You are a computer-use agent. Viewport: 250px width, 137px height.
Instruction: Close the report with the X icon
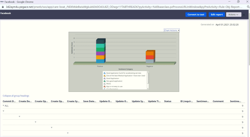tap(244, 15)
